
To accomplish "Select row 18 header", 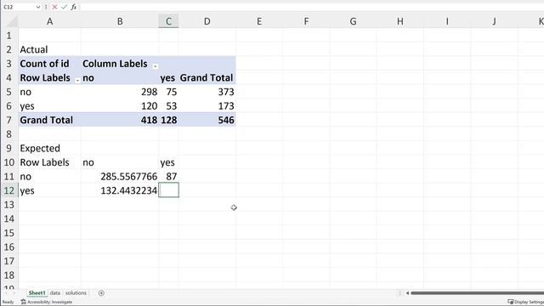I will [9, 275].
